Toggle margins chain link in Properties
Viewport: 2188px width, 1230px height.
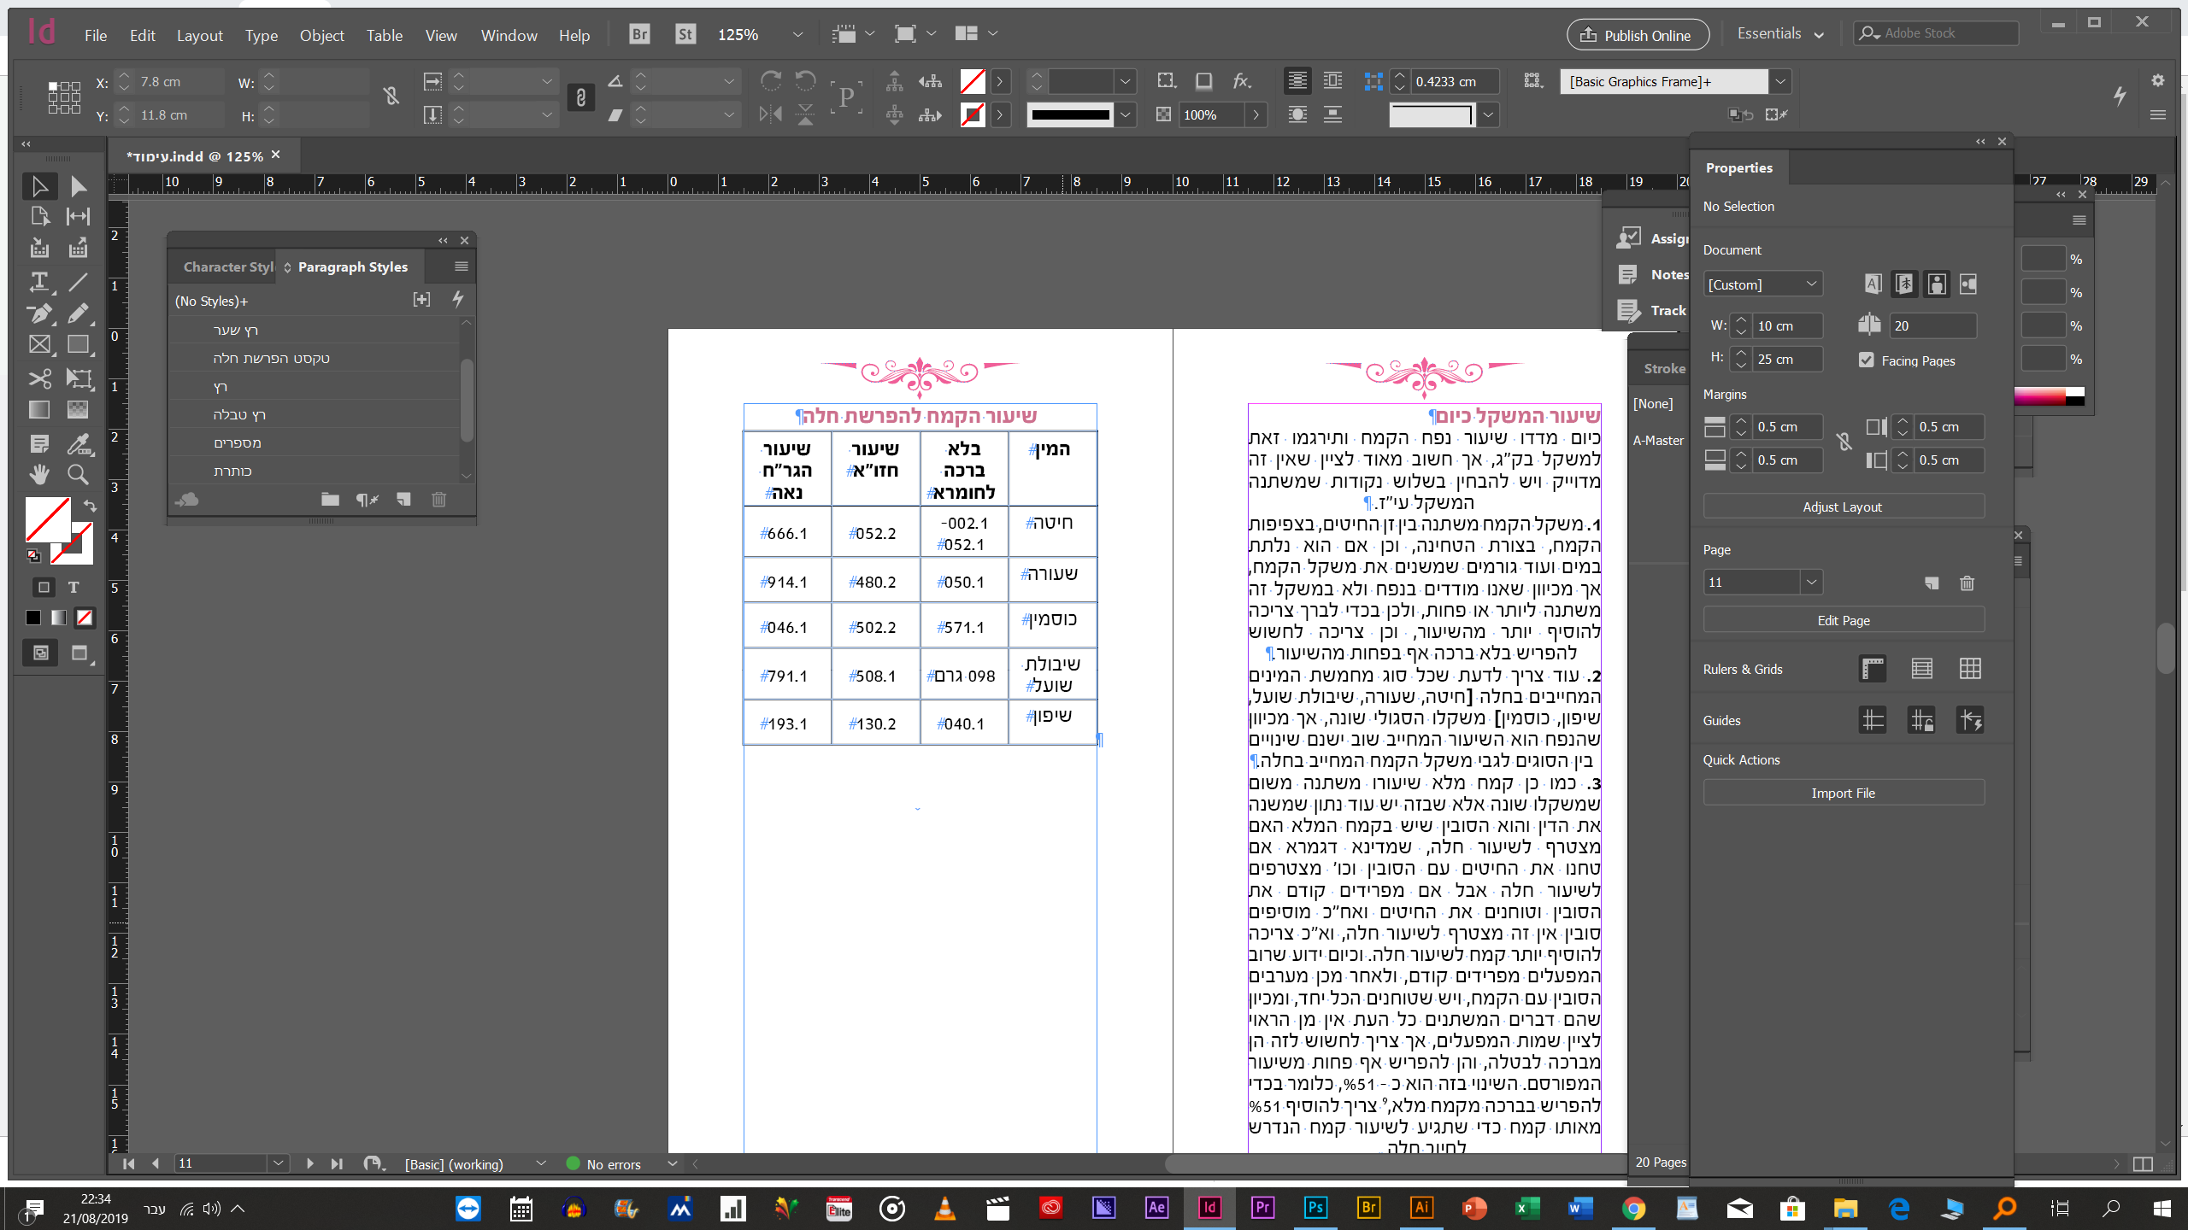click(x=1844, y=442)
